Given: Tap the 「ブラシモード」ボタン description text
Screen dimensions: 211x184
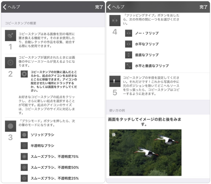Looking at the screenshot, I should coord(47,123).
